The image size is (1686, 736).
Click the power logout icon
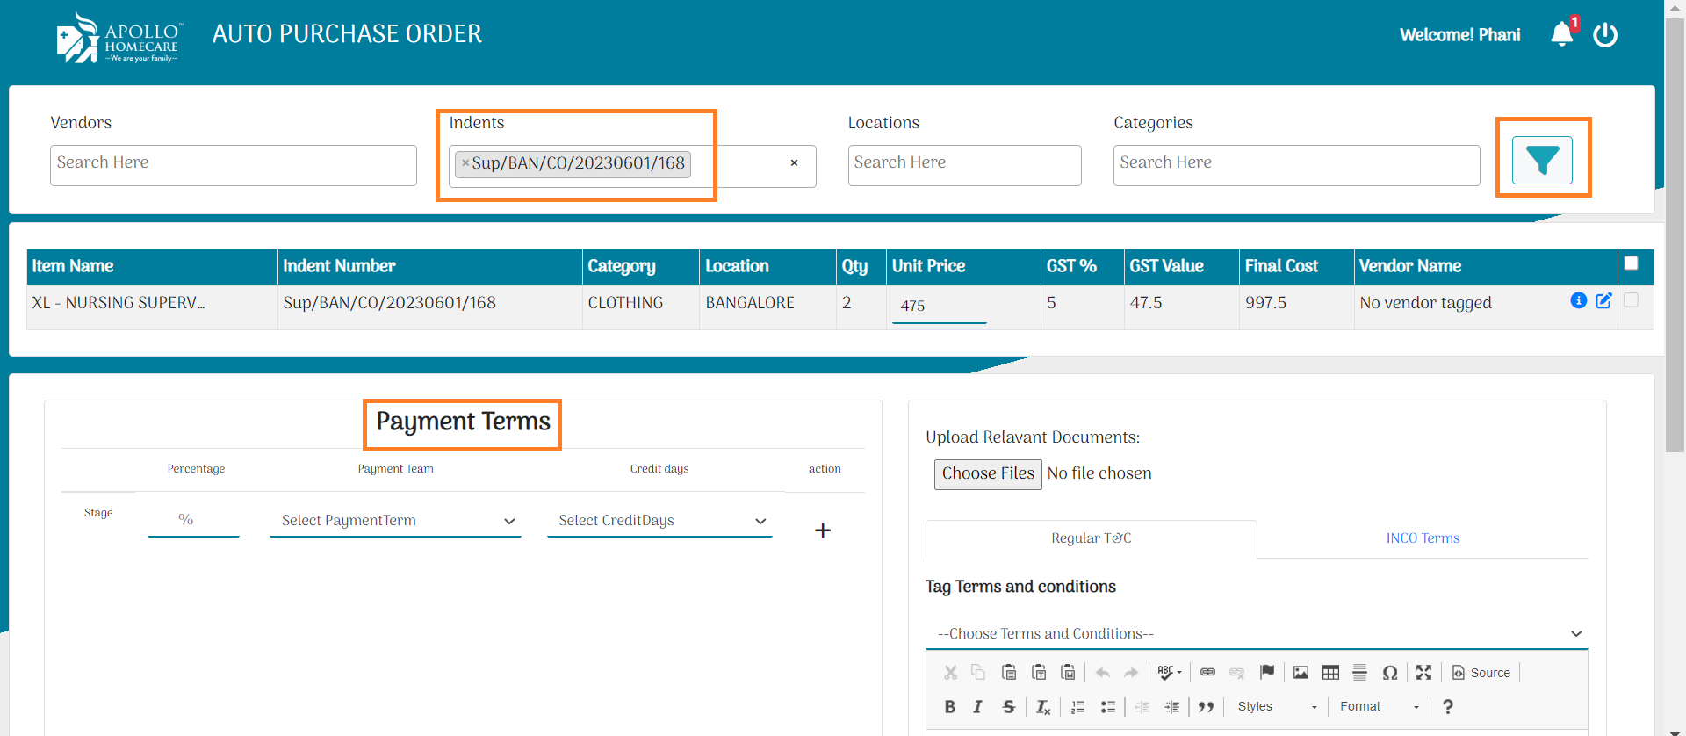[x=1605, y=35]
